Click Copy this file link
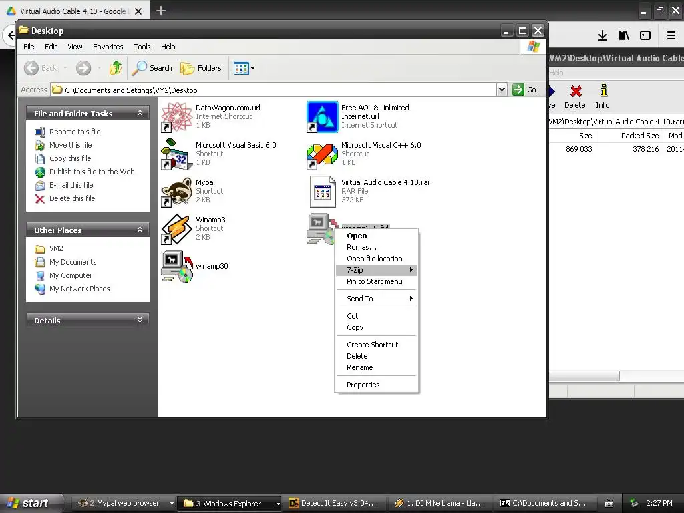This screenshot has width=684, height=513. point(70,158)
